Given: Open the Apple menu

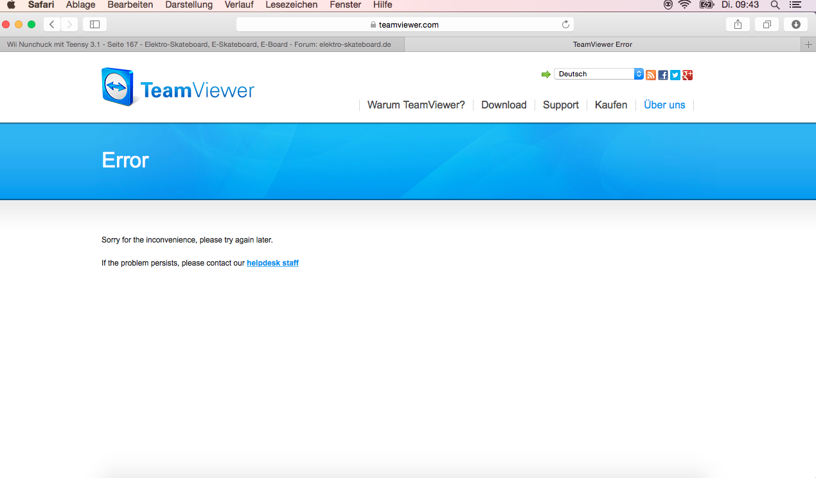Looking at the screenshot, I should pyautogui.click(x=11, y=5).
